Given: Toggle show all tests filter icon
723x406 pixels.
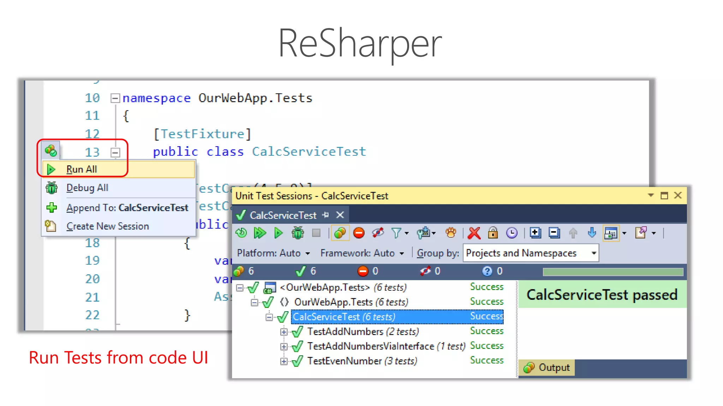Looking at the screenshot, I should 340,233.
